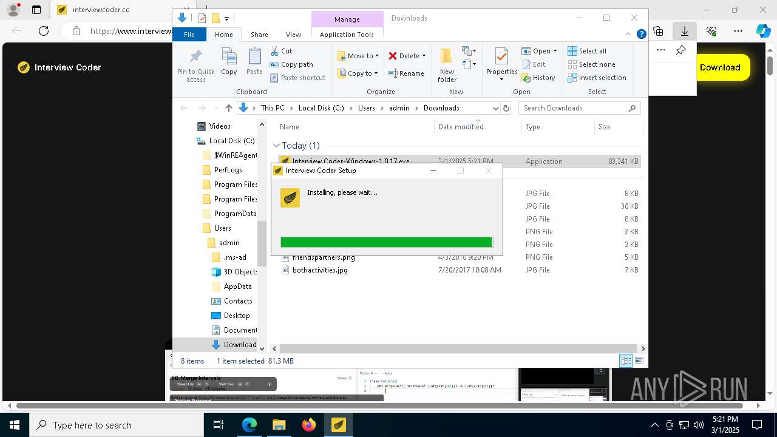The image size is (777, 437).
Task: Open the Windows Start menu
Action: tap(14, 425)
